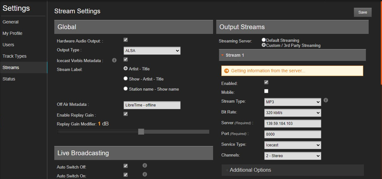Open Output Type ALSA dropdown
Screen dimensions: 382x179
click(x=152, y=51)
